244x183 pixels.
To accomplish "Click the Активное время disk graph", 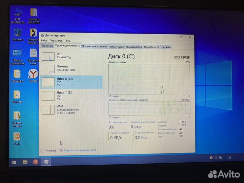I will tap(149, 79).
